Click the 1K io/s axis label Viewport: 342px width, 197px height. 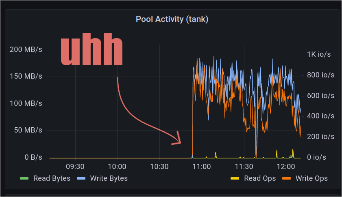point(319,54)
